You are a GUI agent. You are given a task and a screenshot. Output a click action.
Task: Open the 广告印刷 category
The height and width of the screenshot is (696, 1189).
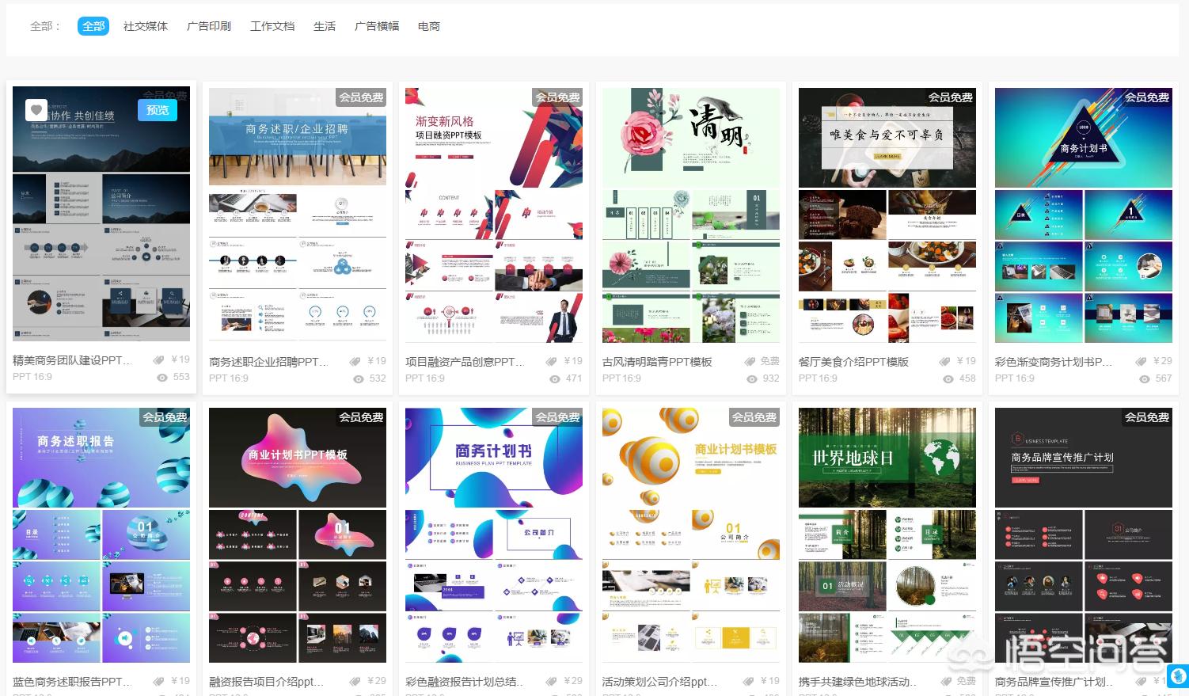tap(209, 26)
